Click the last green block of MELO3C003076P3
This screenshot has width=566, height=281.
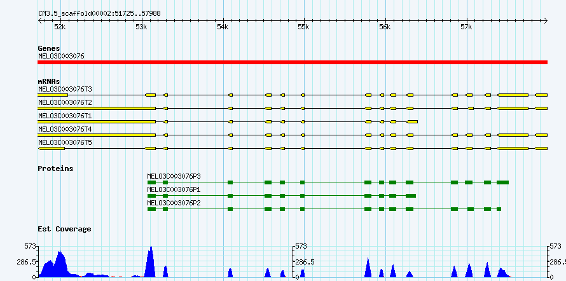(x=502, y=182)
